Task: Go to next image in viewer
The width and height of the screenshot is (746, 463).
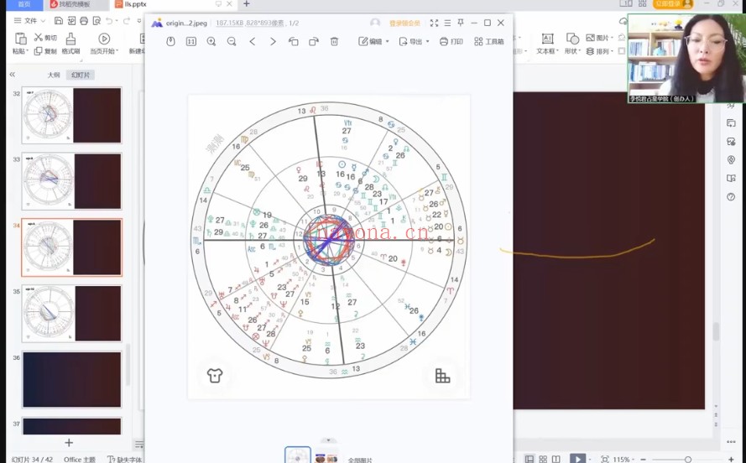Action: pos(273,42)
